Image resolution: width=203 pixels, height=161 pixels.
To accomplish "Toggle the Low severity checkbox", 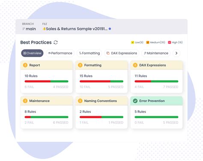I will 132,42.
